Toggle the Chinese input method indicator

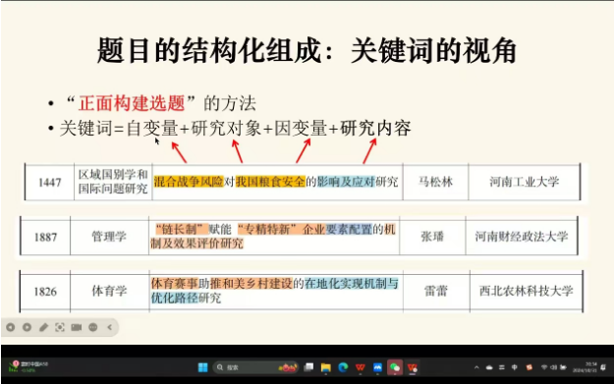(515, 367)
